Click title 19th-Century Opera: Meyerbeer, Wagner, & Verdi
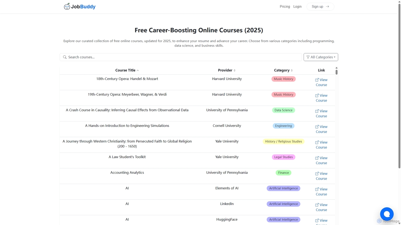Screen dimensions: 401x225 pos(127,94)
